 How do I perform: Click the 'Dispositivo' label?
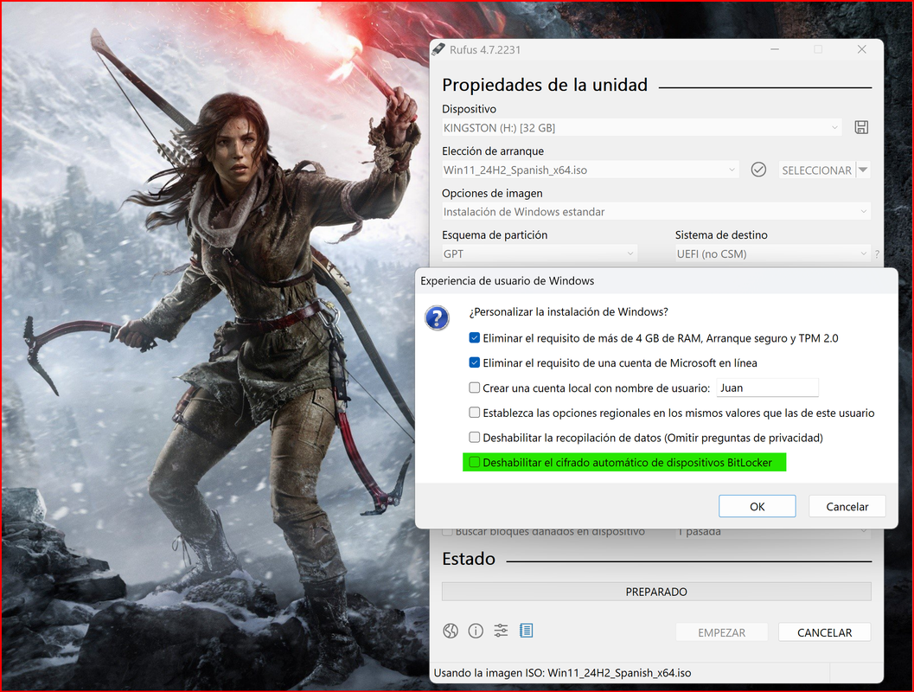[469, 109]
